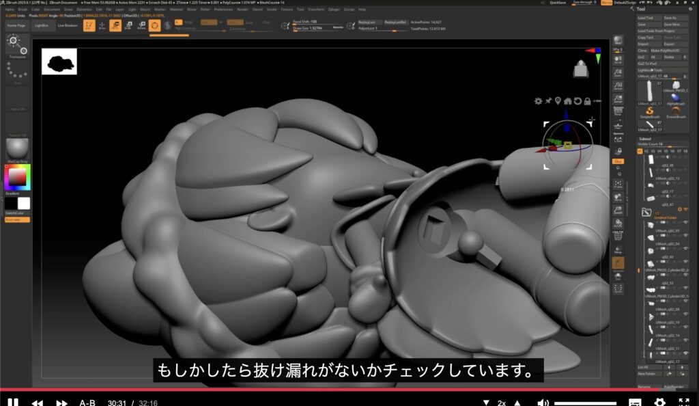Open the Zplugin menu
This screenshot has width=699, height=406.
(x=333, y=9)
